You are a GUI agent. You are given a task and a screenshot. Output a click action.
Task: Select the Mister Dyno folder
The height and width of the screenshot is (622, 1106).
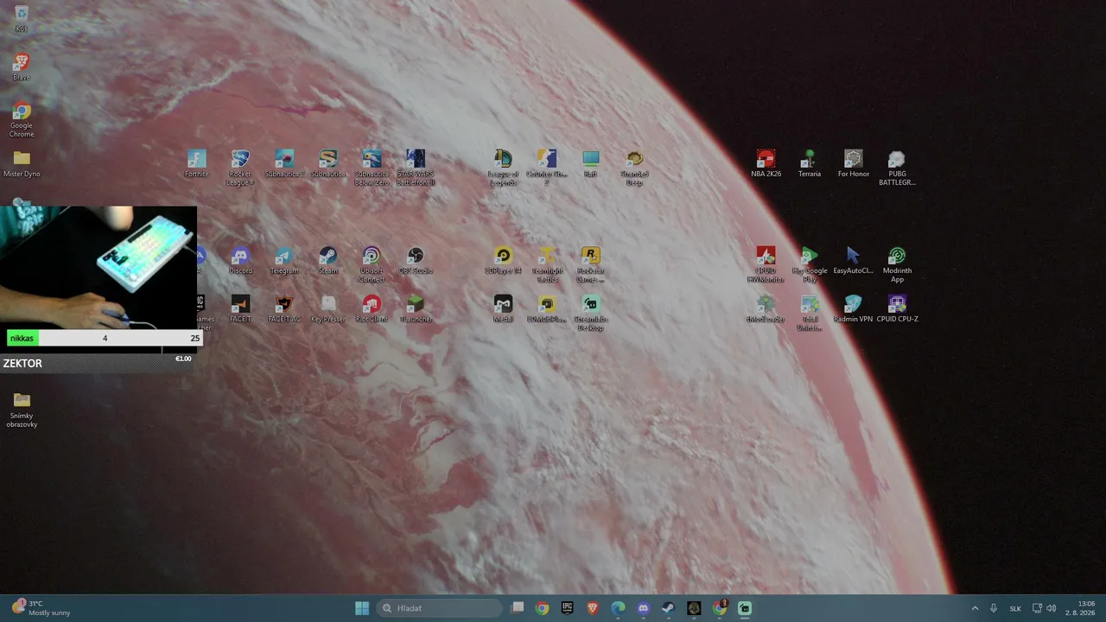click(22, 163)
